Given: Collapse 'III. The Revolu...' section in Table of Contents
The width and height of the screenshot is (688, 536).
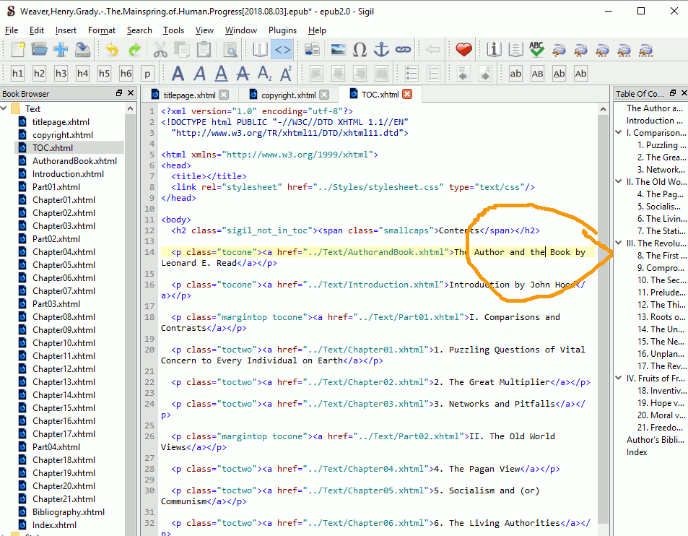Looking at the screenshot, I should pyautogui.click(x=619, y=243).
